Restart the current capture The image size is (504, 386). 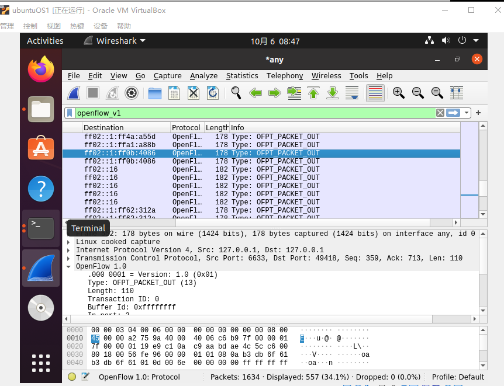pos(112,93)
